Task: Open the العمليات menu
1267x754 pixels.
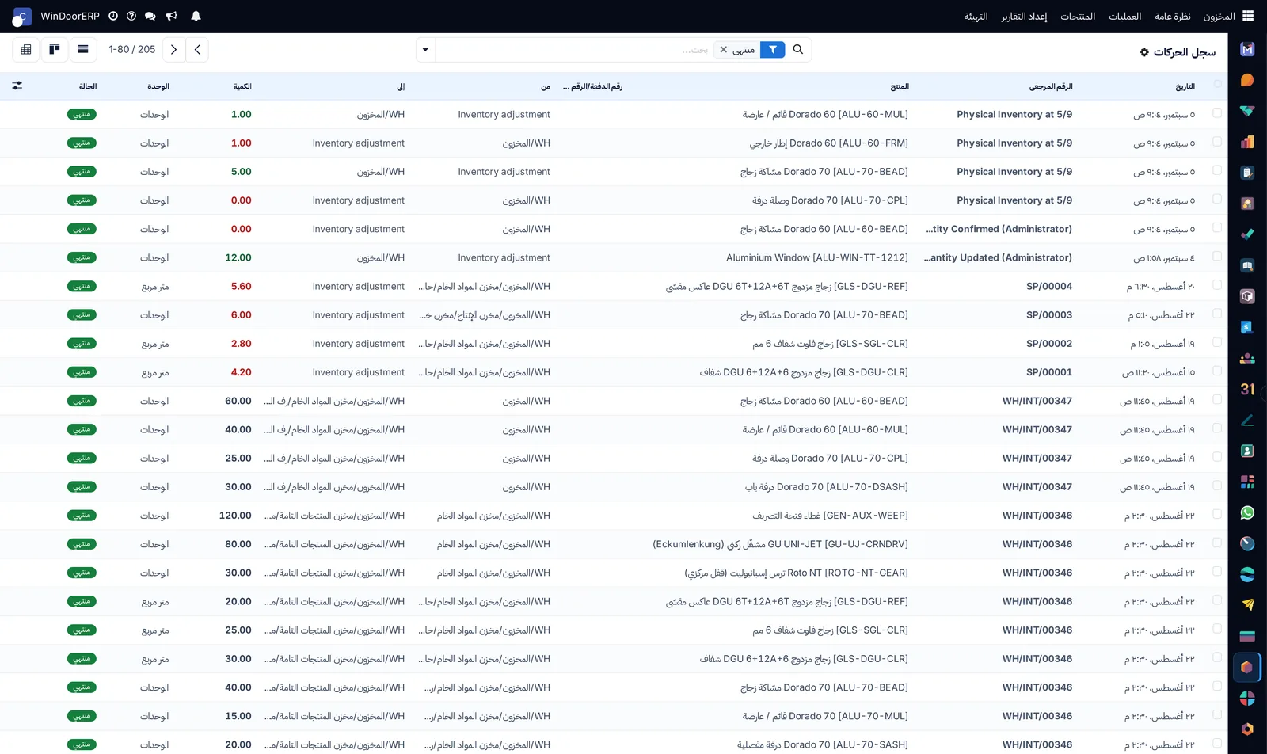Action: tap(1124, 16)
